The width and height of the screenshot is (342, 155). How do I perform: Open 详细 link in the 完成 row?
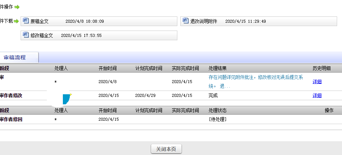[x=317, y=95]
